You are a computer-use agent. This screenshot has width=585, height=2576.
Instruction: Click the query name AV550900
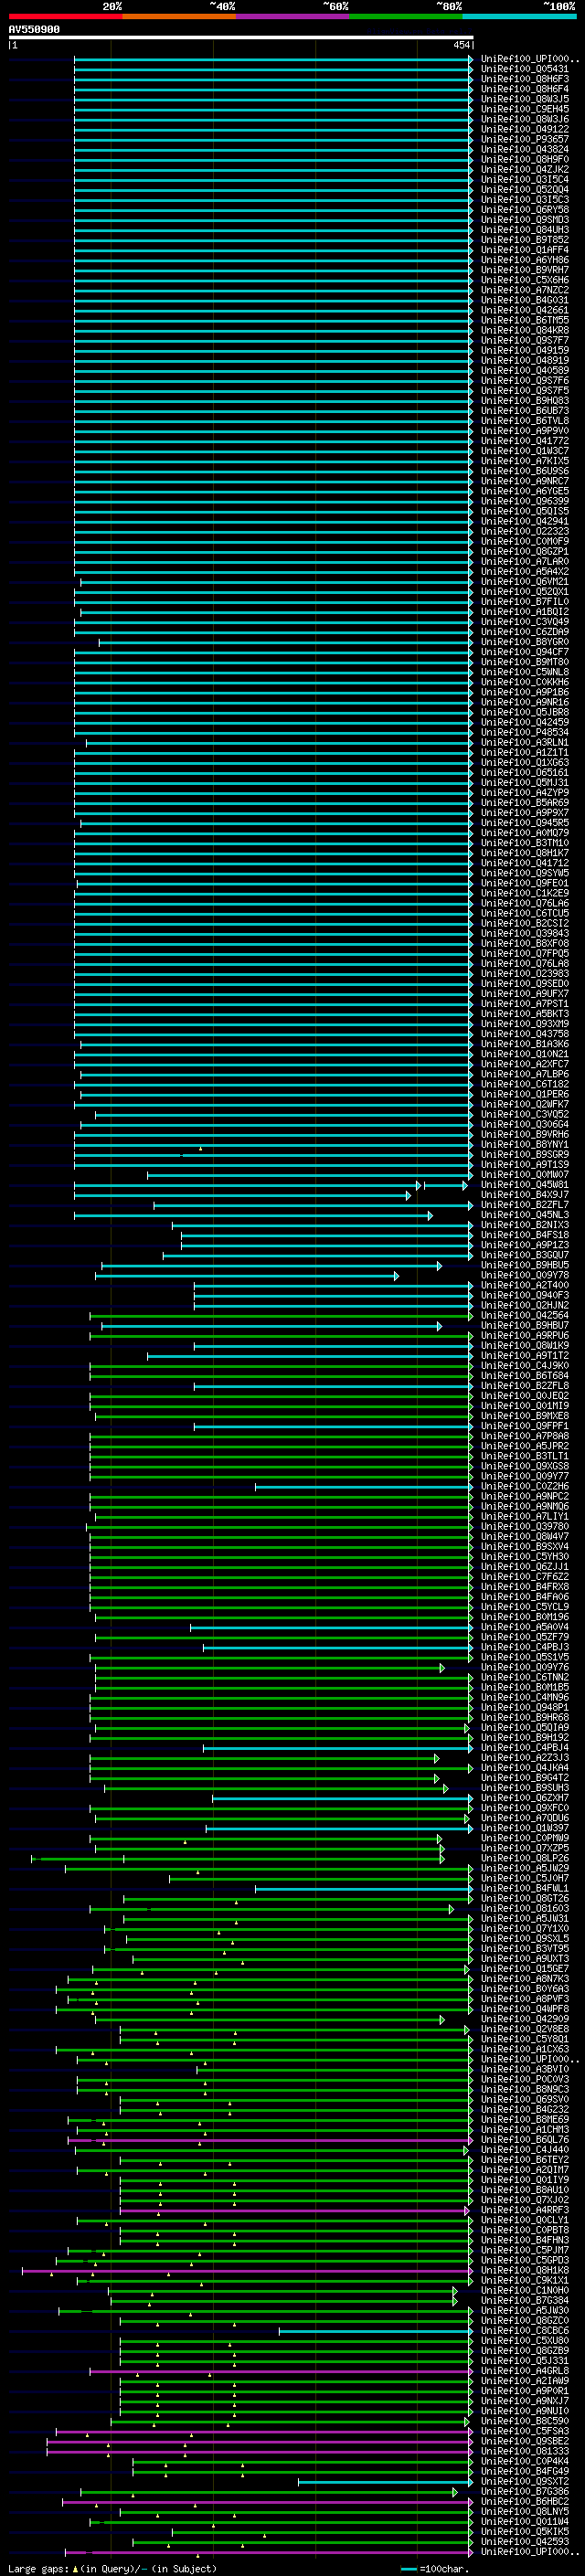tap(34, 30)
